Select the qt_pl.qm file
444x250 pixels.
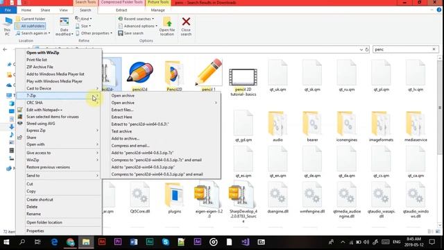[x=381, y=73]
